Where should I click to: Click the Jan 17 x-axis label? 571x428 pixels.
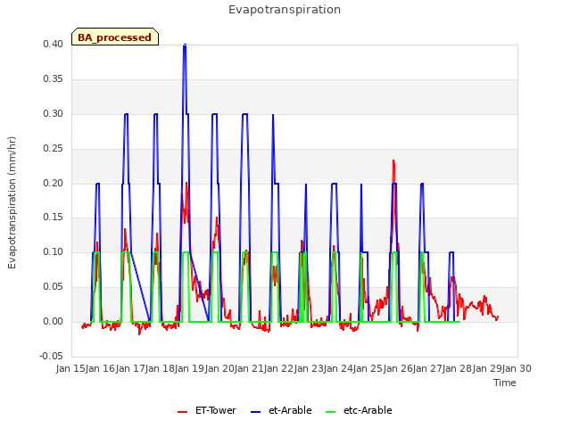pos(130,368)
